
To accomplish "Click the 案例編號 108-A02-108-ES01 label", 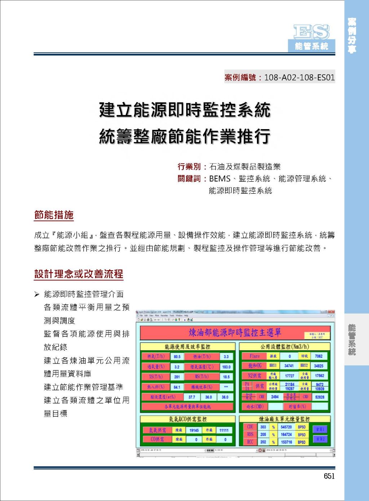I will click(x=280, y=77).
